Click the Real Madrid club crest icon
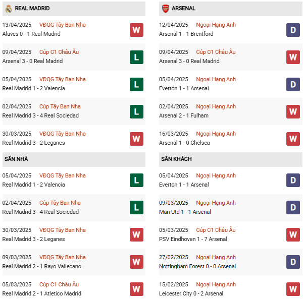Image resolution: width=303 pixels, height=299 pixels. 8,9
